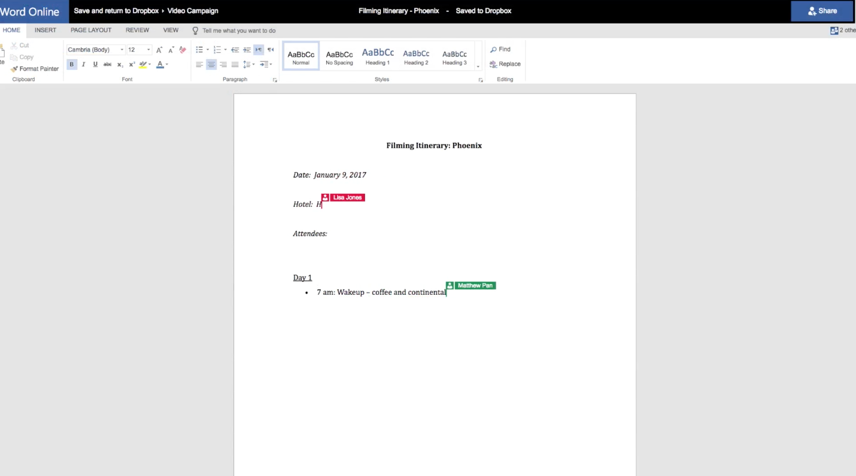Grow the font size
Viewport: 856px width, 476px height.
(159, 50)
